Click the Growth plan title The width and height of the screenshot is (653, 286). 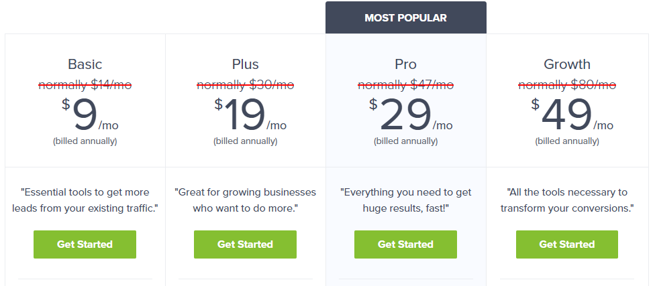[x=567, y=64]
